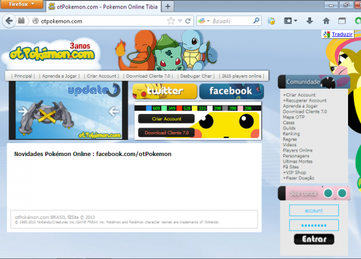The height and width of the screenshot is (259, 361).
Task: Open the Players Online sidebar link
Action: coord(297,150)
